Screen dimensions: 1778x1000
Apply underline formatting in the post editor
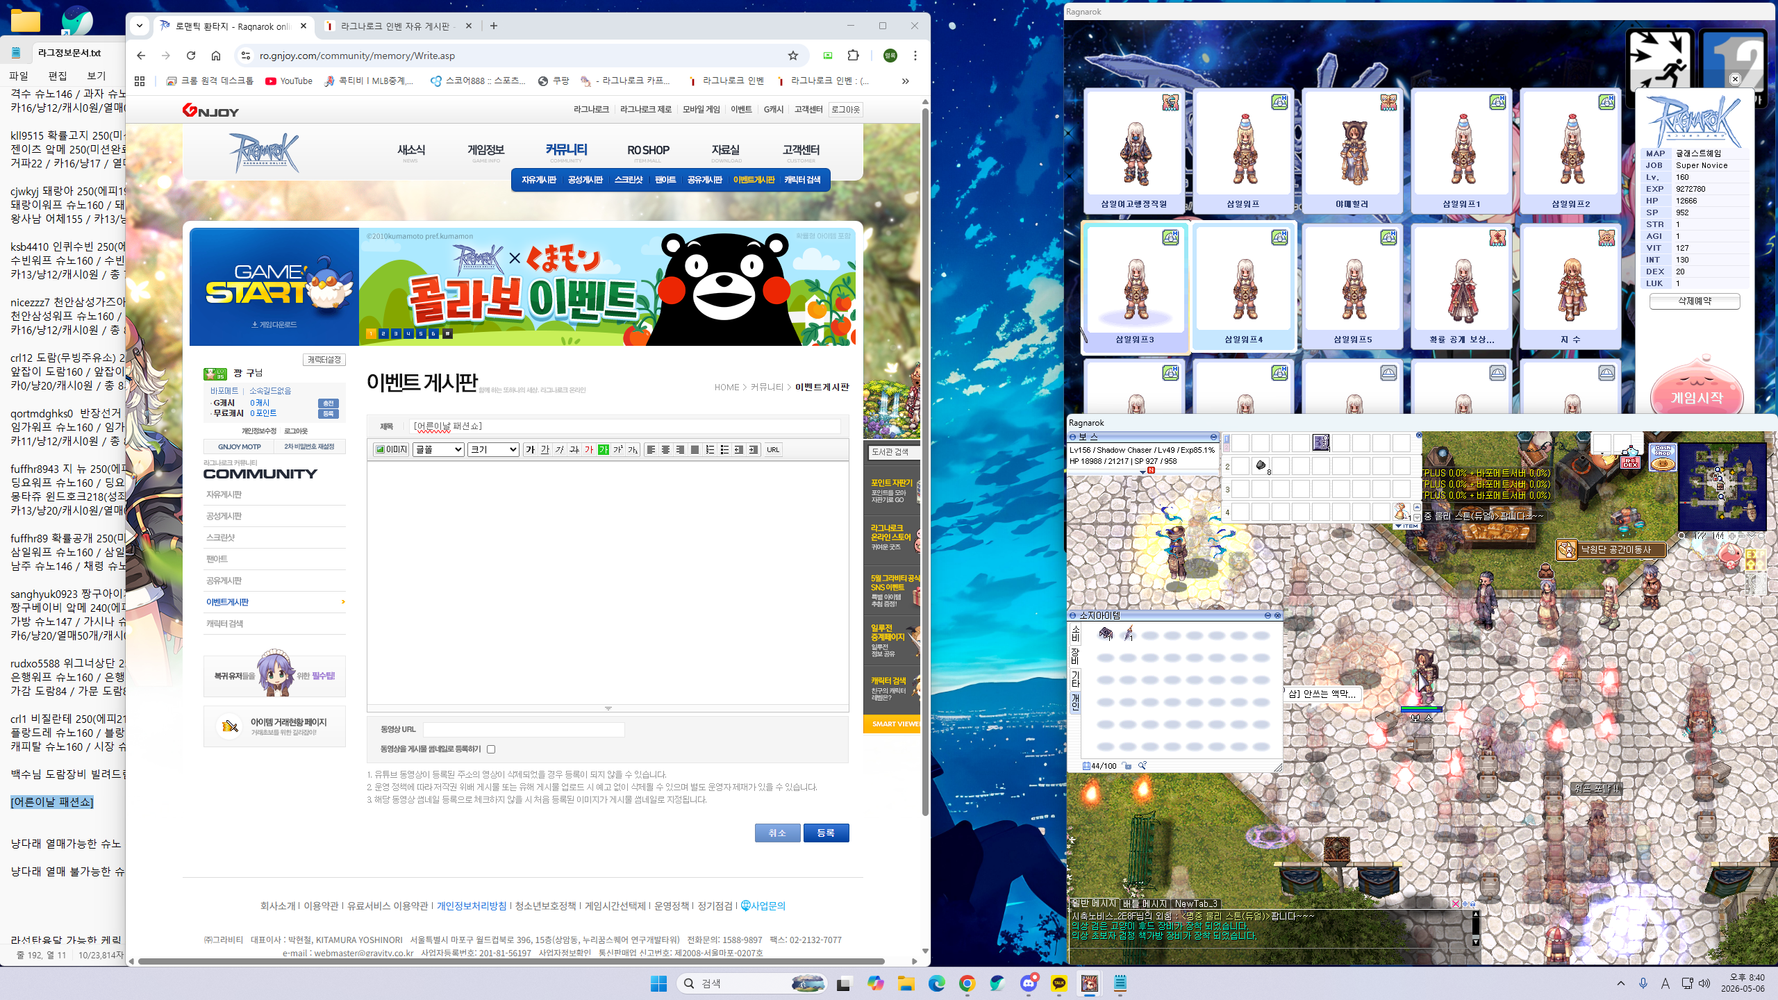click(x=545, y=449)
